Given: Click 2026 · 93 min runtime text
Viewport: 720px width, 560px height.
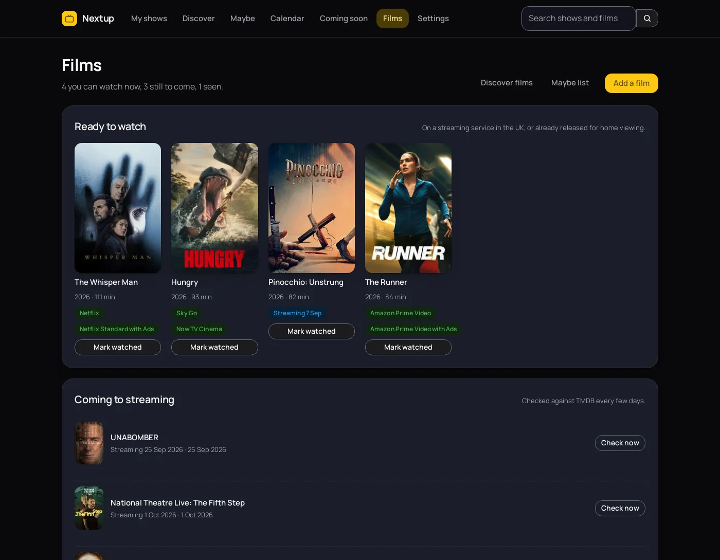Looking at the screenshot, I should pyautogui.click(x=191, y=297).
